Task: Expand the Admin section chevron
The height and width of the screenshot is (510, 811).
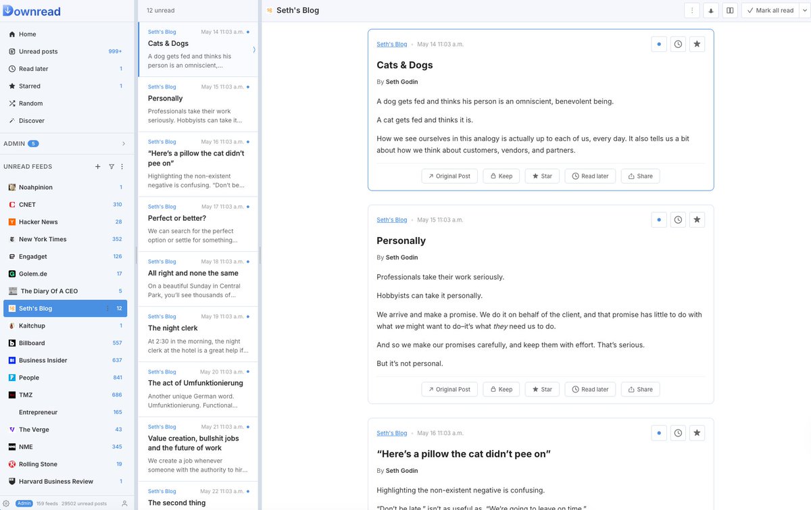Action: coord(123,144)
